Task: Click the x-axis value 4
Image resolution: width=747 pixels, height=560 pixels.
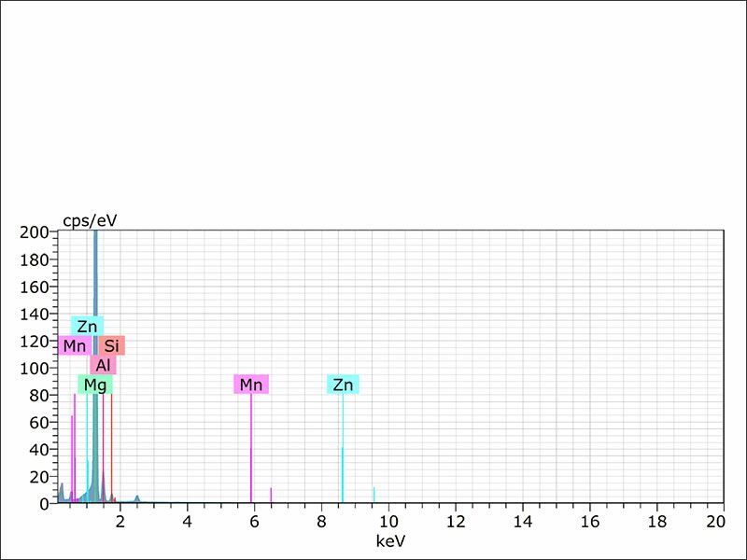Action: click(188, 522)
